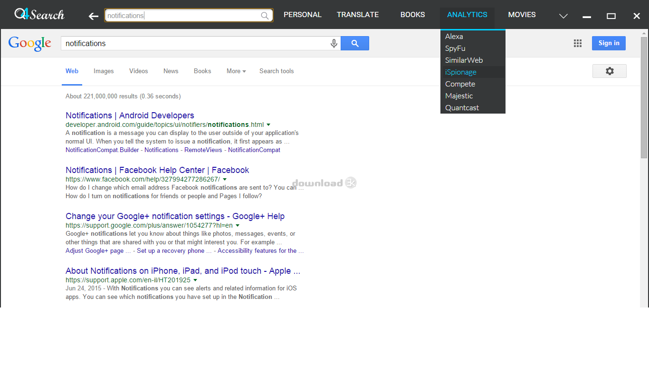The image size is (649, 365).
Task: Open the NotificationCompat.Builder sitelink
Action: 102,150
